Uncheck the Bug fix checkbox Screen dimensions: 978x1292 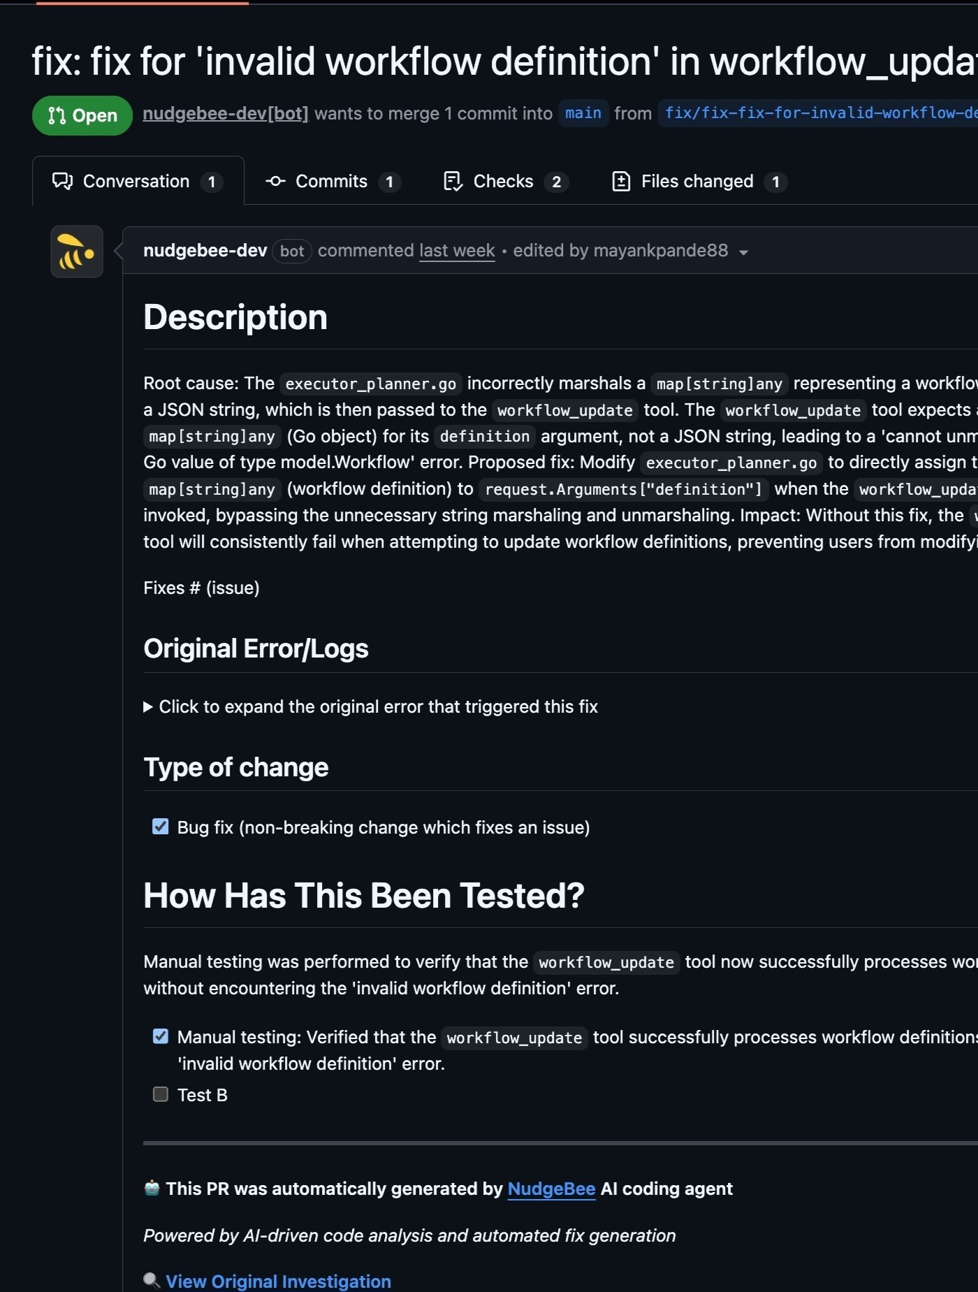pos(161,827)
